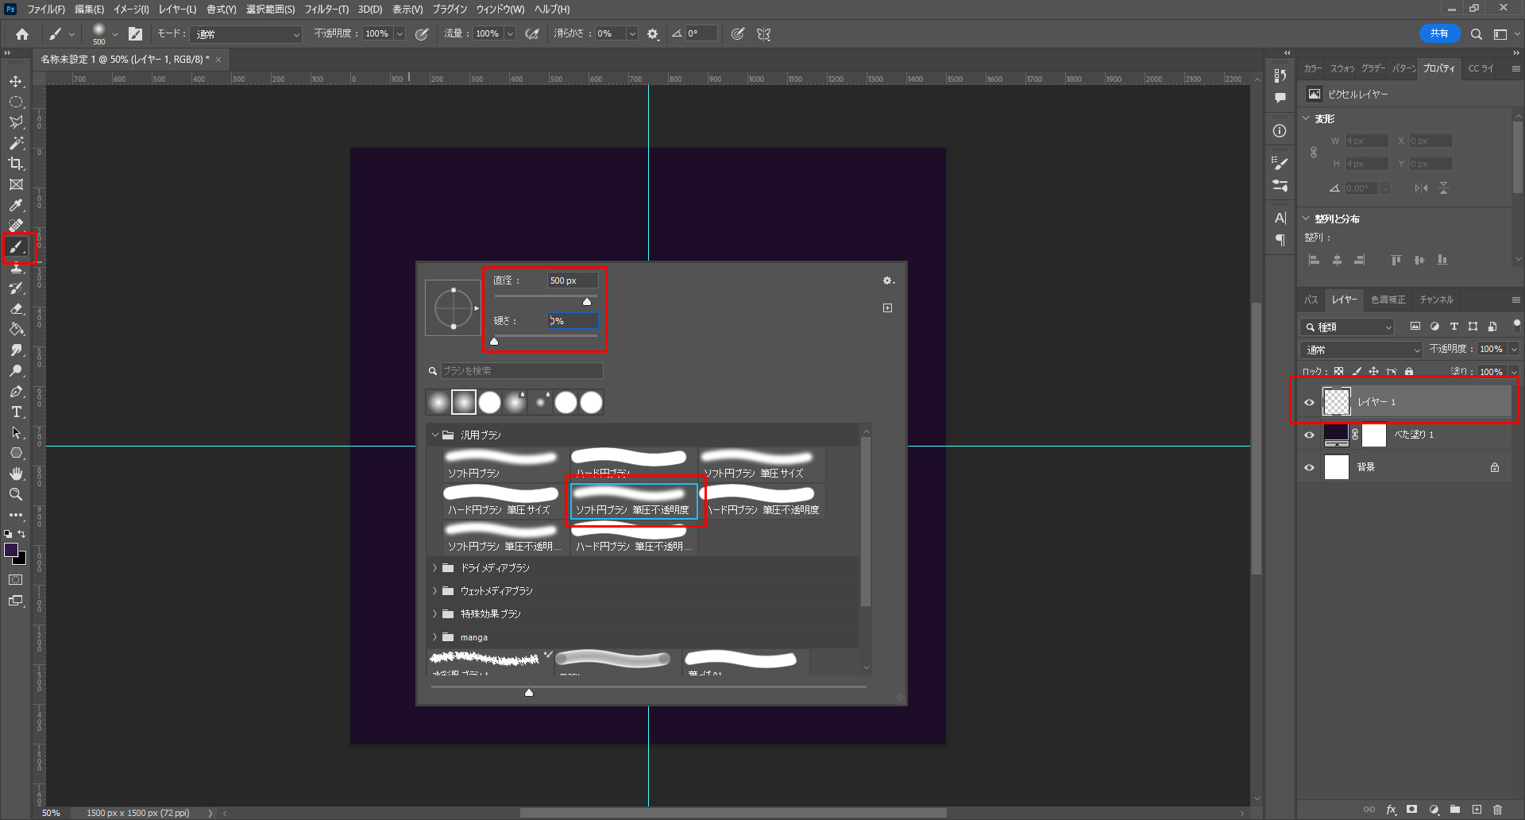Click the foreground color swatch
The image size is (1525, 820).
click(x=11, y=551)
